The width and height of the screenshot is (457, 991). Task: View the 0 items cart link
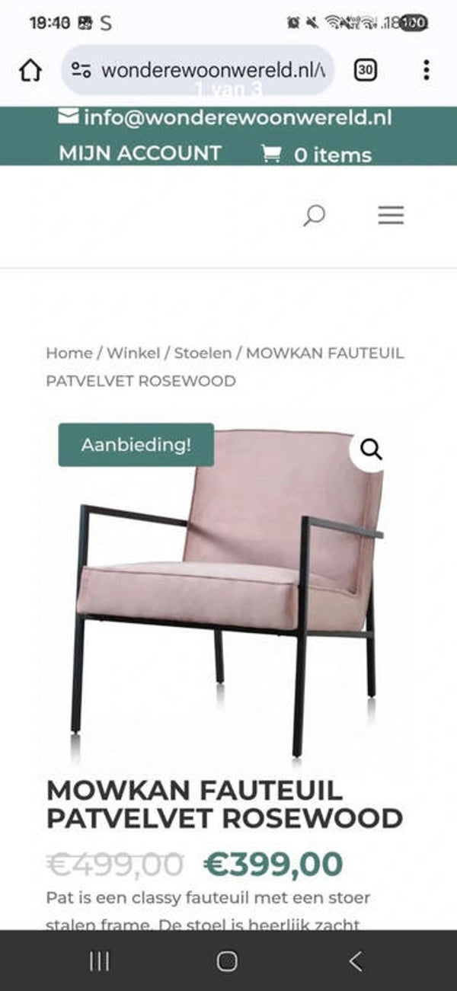[x=333, y=155]
